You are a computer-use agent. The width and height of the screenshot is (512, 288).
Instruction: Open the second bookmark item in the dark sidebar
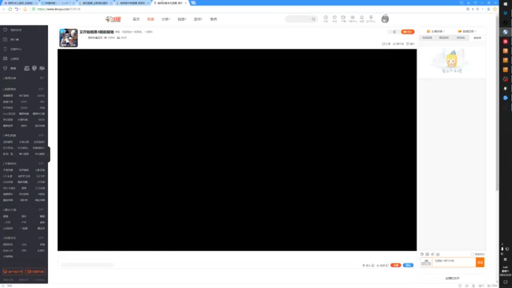(x=11, y=40)
